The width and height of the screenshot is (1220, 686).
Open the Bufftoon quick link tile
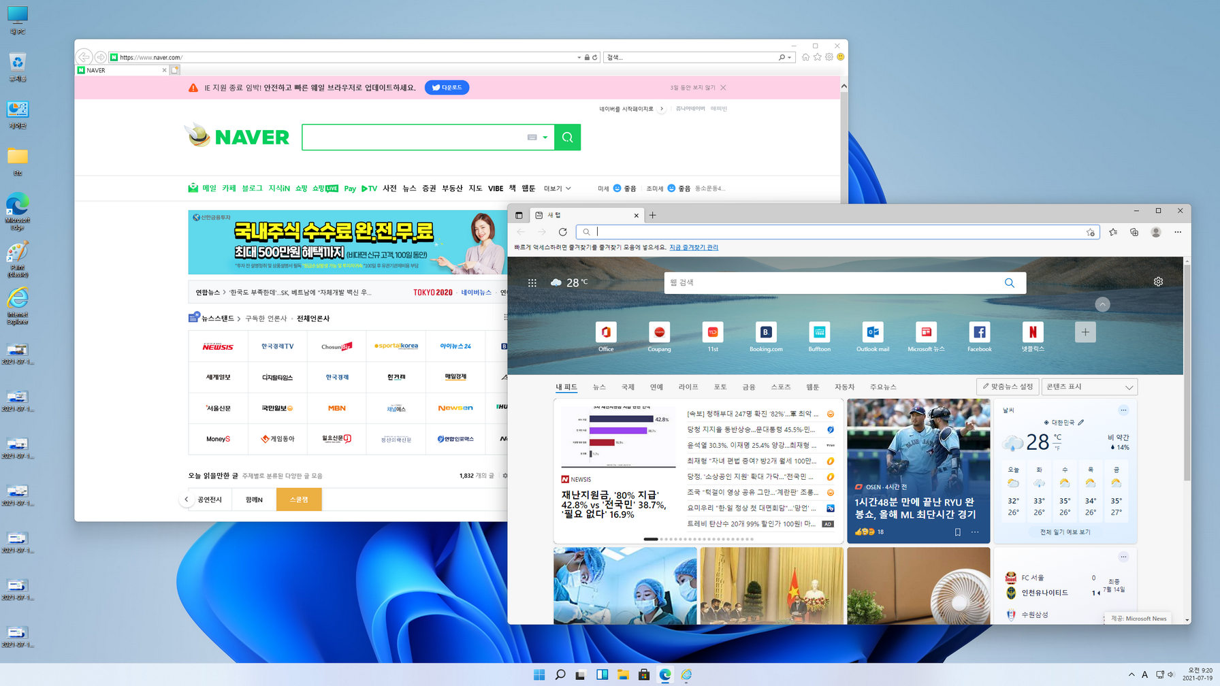pos(819,337)
